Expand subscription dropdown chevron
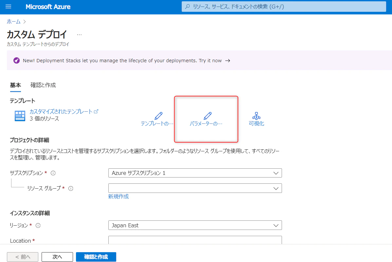 (x=276, y=173)
